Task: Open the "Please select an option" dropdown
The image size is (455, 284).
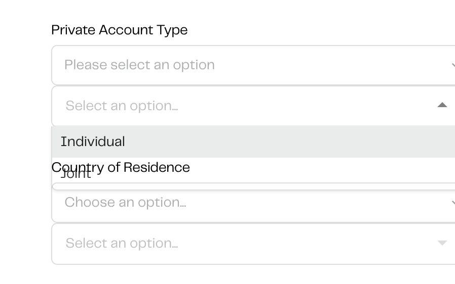Action: [253, 65]
